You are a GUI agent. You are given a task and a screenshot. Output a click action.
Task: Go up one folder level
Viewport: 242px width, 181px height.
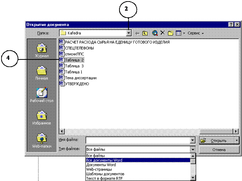[x=145, y=33]
